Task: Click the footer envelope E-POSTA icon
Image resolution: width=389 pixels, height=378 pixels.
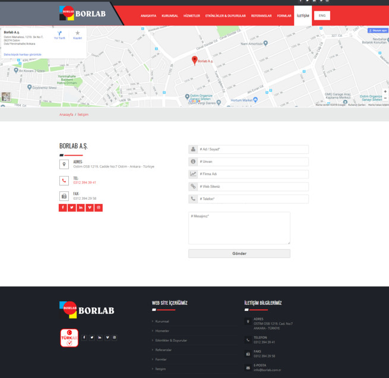Action: [x=248, y=368]
